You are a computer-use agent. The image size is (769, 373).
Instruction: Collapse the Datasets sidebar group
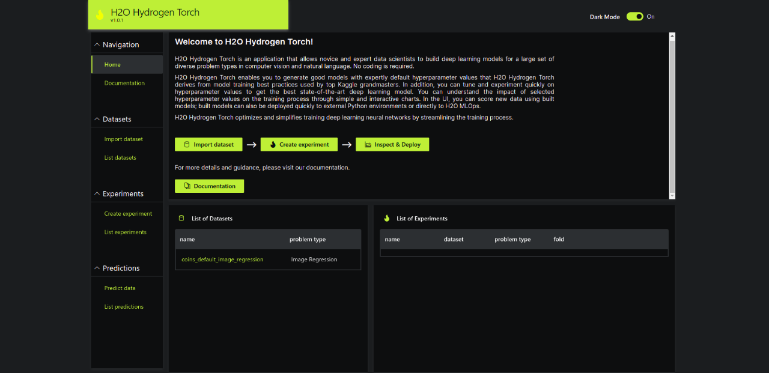(97, 119)
